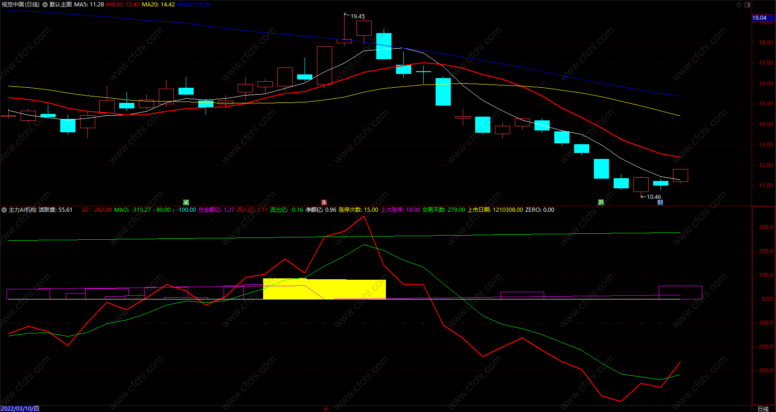Toggle the side panel icon at top right
Image resolution: width=776 pixels, height=412 pixels.
click(747, 5)
